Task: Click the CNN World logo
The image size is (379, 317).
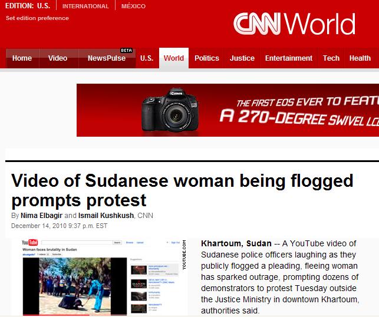Action: (x=294, y=24)
